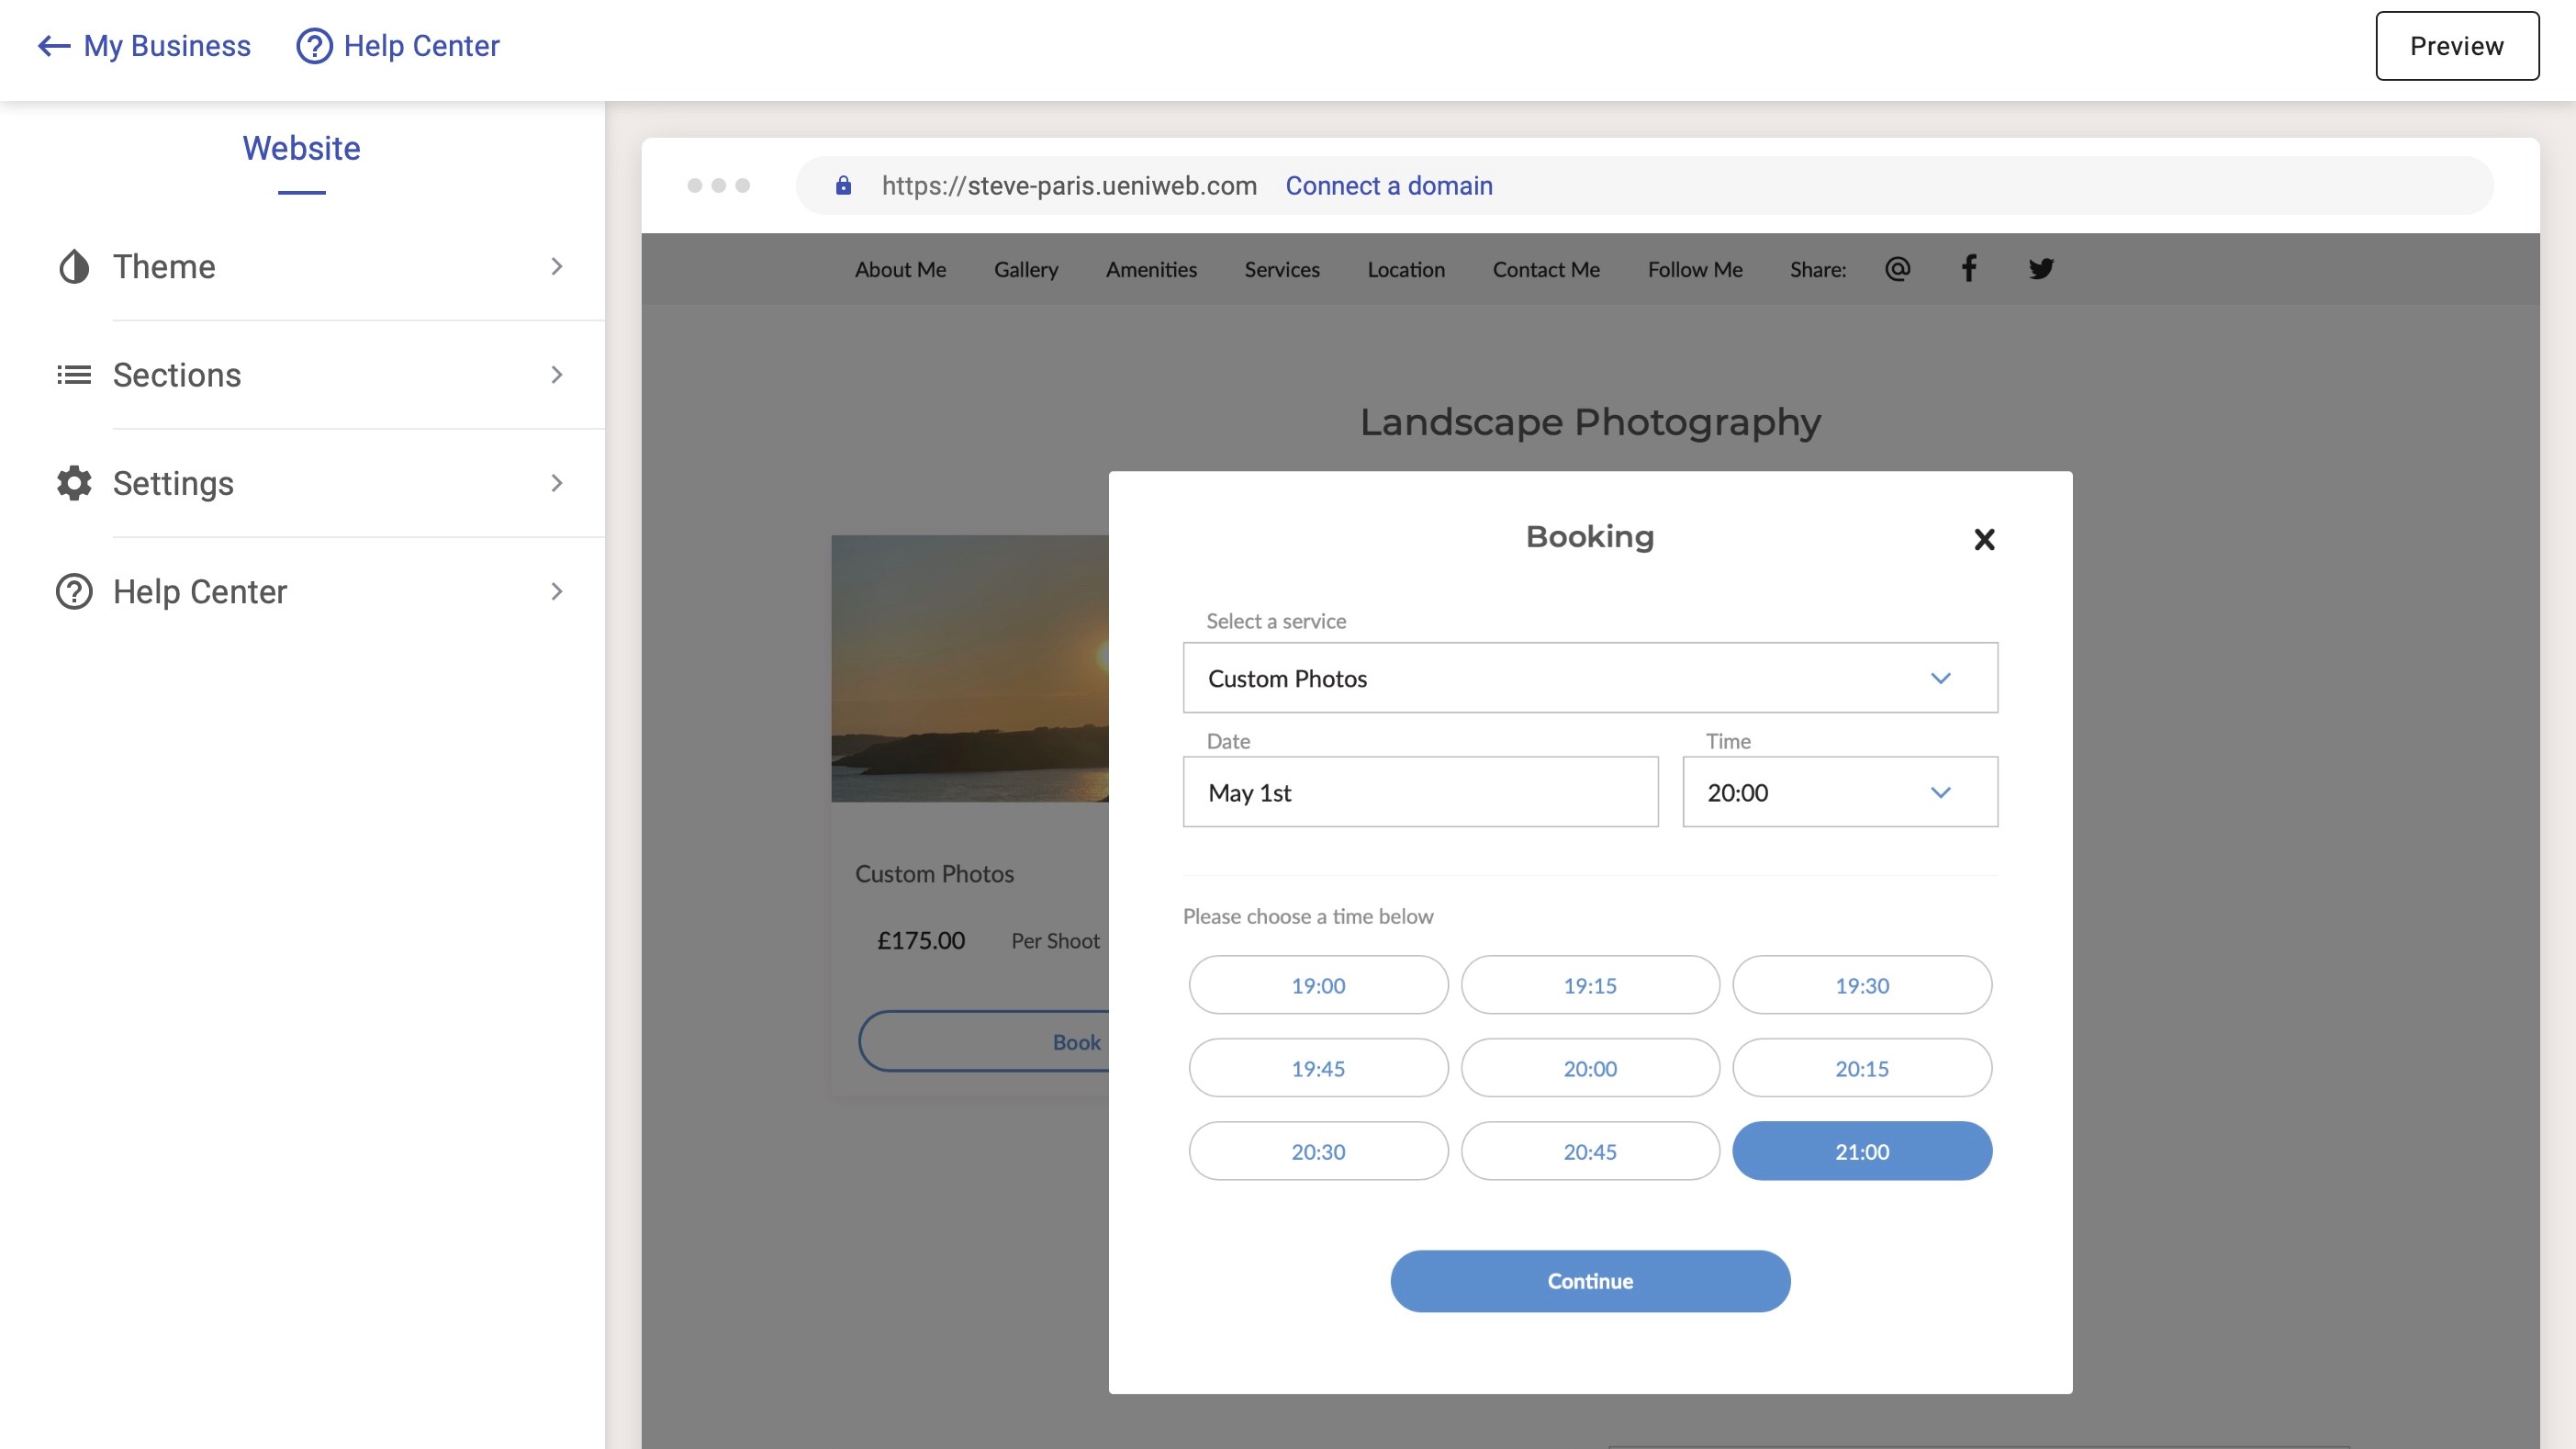Pick the 21:00 time slot
This screenshot has width=2576, height=1449.
click(x=1861, y=1151)
